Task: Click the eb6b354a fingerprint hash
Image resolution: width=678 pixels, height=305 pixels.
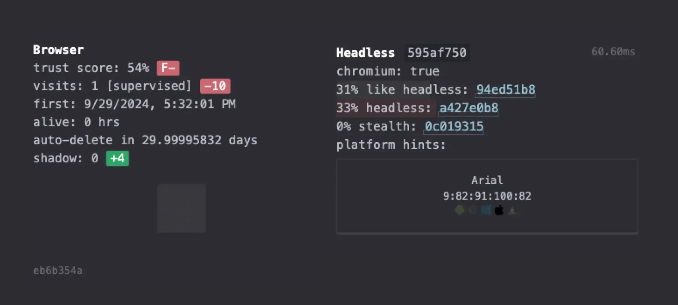Action: (58, 270)
